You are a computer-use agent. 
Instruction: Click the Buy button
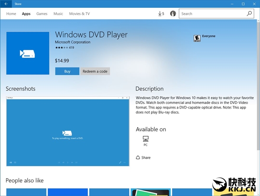67,71
